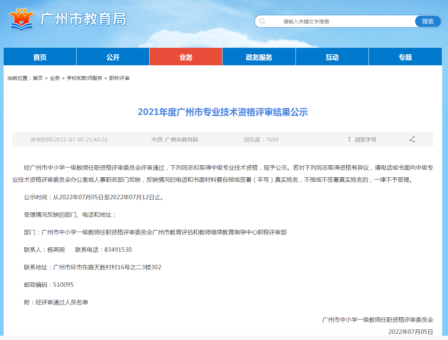The width and height of the screenshot is (448, 340).
Task: Click the view count 浏览量：7694
Action: 261,139
